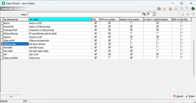
Task: Maximize the Saop Šfranti window
Action: pos(182,3)
